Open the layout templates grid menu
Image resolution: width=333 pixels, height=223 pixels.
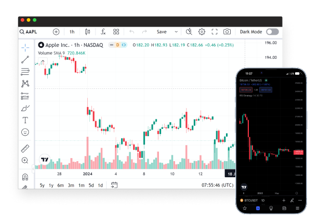[x=116, y=32]
